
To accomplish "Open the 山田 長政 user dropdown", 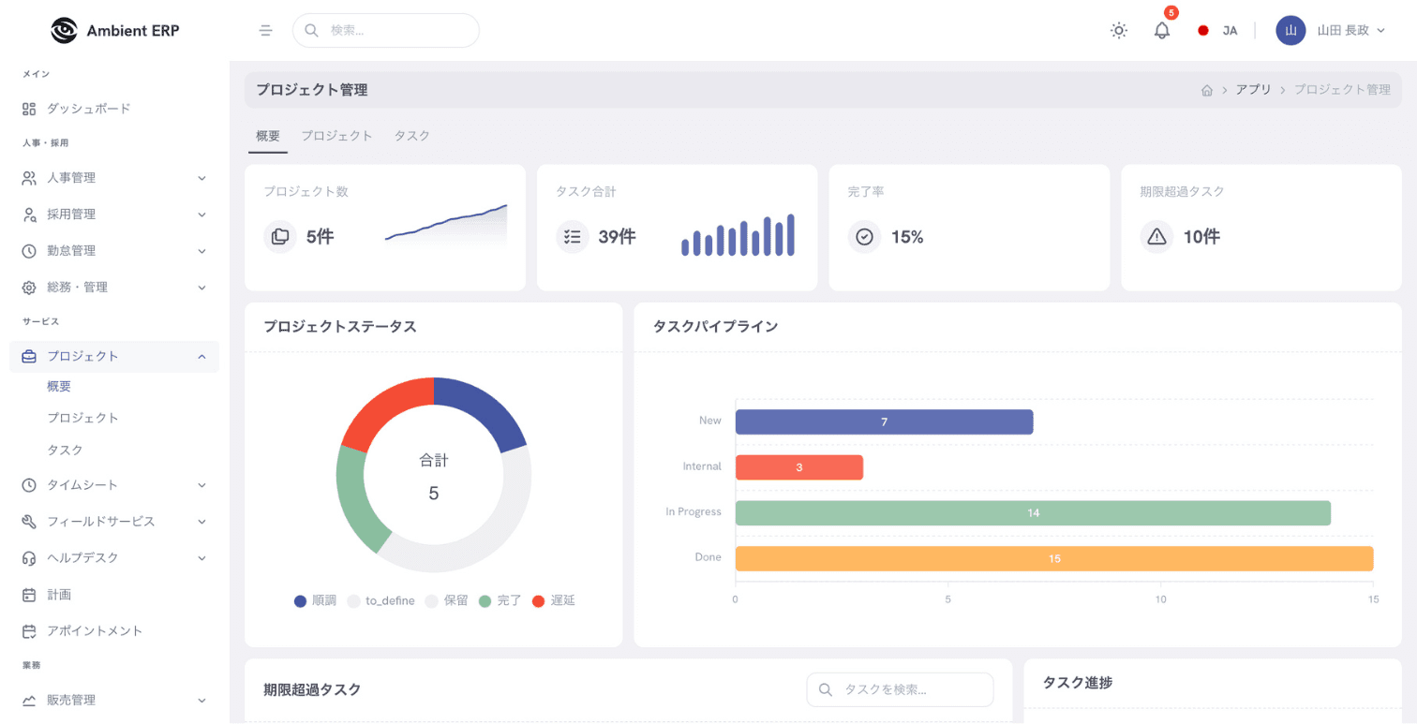I will [x=1331, y=30].
